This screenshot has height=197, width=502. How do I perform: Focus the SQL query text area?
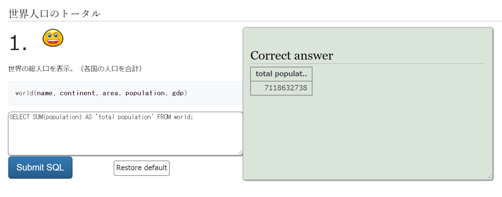click(125, 134)
